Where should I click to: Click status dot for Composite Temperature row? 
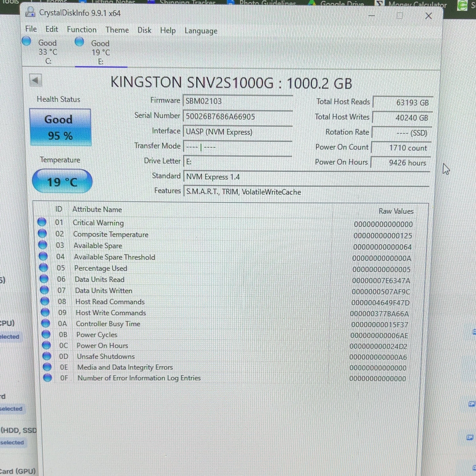(42, 234)
